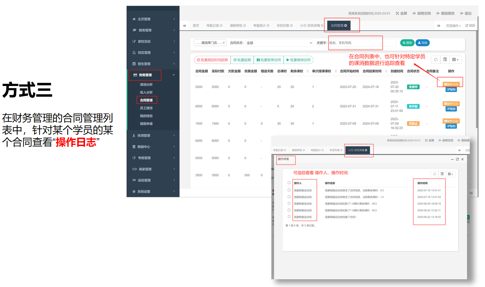Click the 关键字 name or phone search field
Screen dimensions: 485x287
tap(355, 43)
